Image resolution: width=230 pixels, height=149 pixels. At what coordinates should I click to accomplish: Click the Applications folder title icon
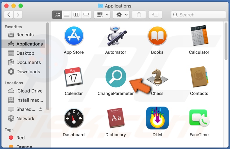pos(100,6)
